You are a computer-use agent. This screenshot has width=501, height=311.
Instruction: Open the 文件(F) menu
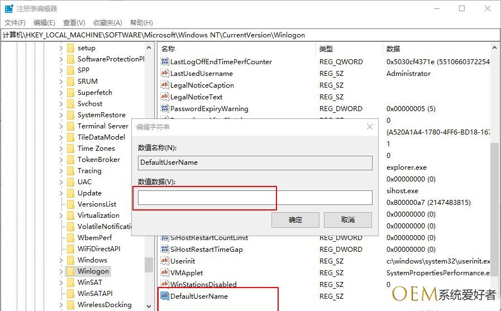(x=15, y=23)
